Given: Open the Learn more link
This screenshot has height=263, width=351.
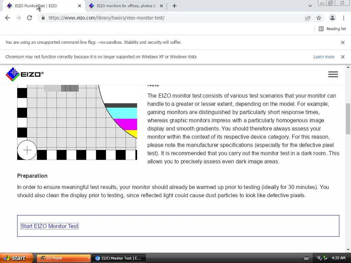Looking at the screenshot, I should (x=324, y=57).
